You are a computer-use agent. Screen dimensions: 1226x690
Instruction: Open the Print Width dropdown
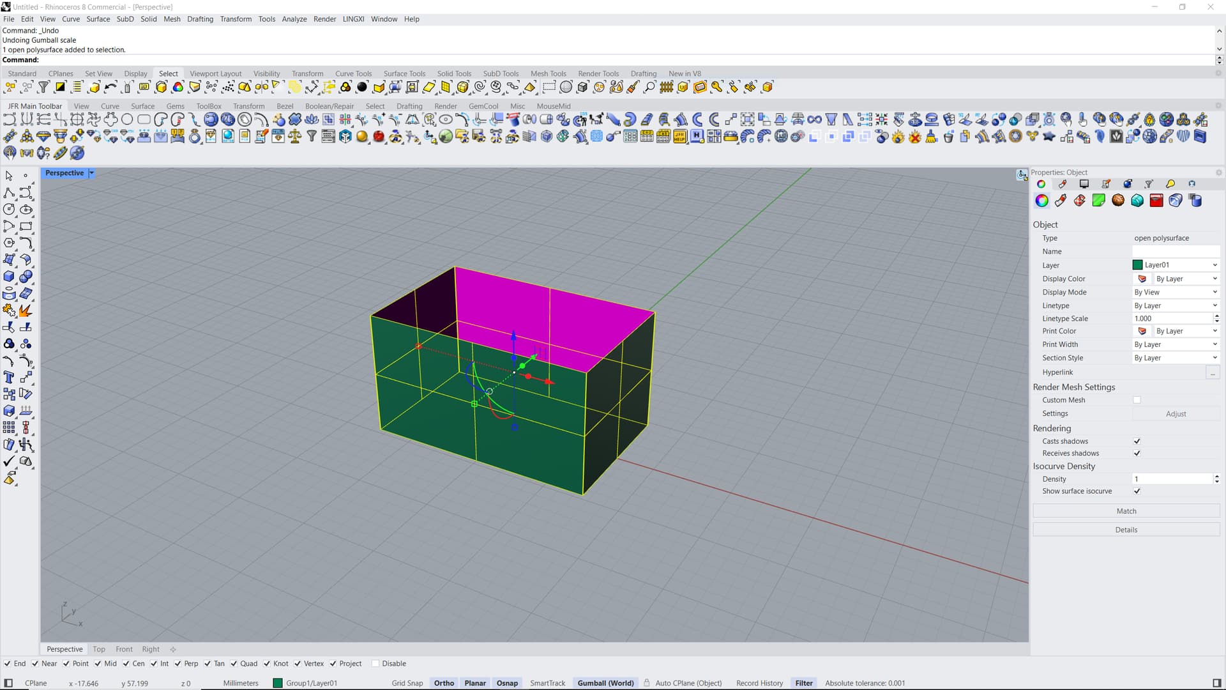coord(1176,344)
